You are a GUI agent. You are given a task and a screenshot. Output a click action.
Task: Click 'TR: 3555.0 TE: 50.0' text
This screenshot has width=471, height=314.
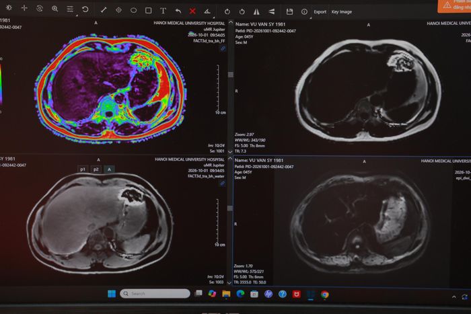coord(250,282)
